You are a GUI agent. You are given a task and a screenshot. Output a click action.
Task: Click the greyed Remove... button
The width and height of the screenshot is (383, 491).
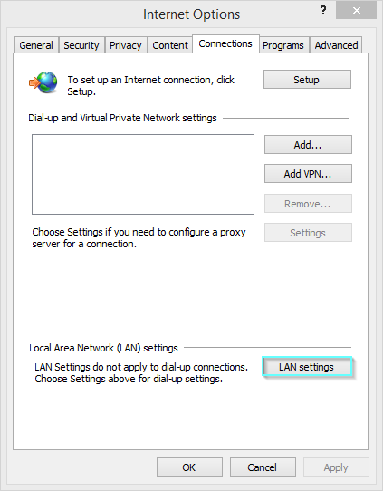coord(308,204)
